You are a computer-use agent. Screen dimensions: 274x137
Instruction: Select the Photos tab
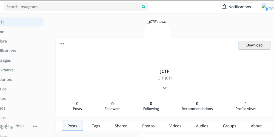[x=149, y=126]
